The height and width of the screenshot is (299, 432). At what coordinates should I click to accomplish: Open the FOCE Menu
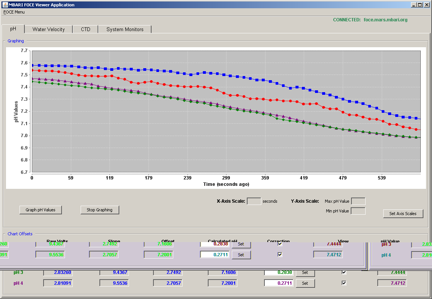[14, 12]
